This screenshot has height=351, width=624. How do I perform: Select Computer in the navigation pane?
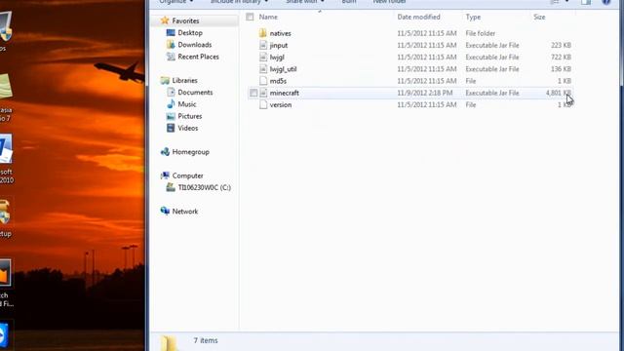[x=187, y=175]
